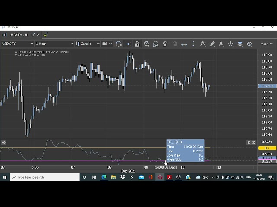Click the refresh chart icon
This screenshot has height=207, width=277.
[x=119, y=44]
